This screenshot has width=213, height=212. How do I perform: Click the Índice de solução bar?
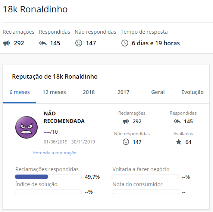48,192
